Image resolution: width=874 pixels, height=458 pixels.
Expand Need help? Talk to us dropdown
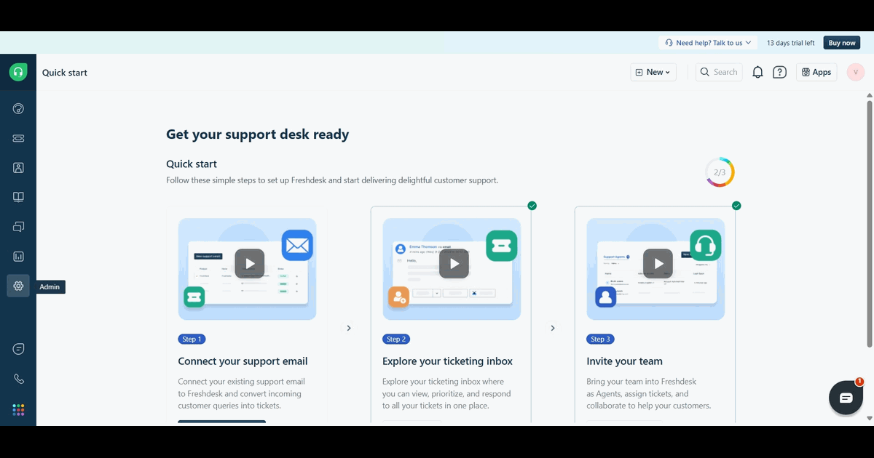click(708, 43)
